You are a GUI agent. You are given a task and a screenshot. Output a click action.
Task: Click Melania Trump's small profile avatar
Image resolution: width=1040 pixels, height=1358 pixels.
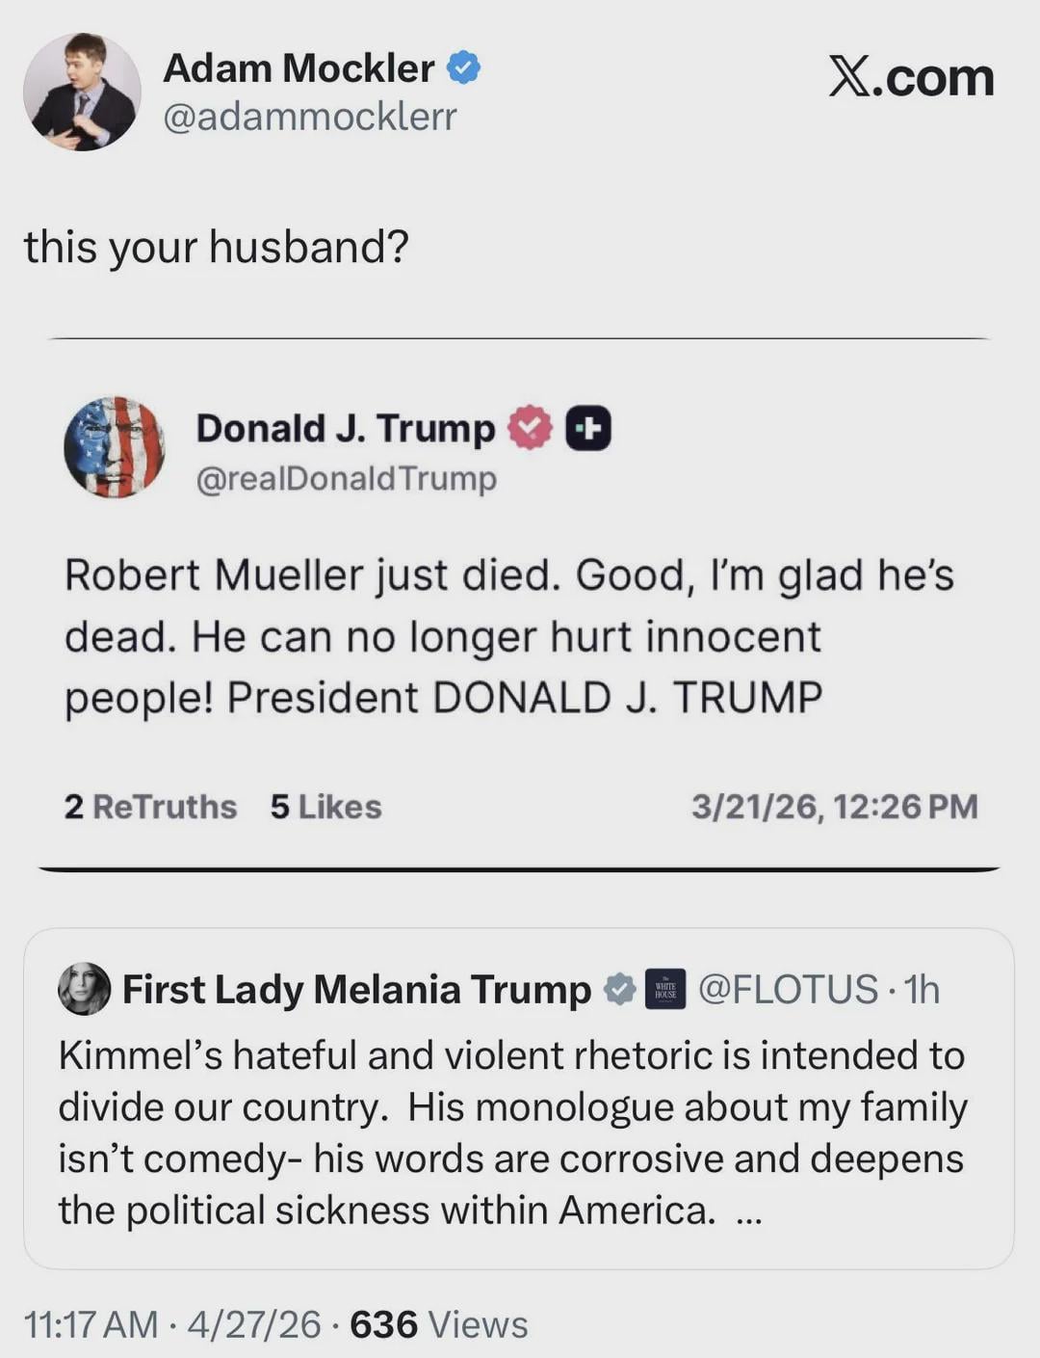85,989
